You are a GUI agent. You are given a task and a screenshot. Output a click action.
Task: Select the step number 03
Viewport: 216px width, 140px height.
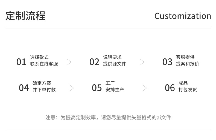[167, 62]
